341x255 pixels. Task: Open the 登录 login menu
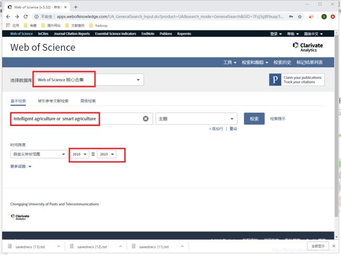(x=276, y=34)
